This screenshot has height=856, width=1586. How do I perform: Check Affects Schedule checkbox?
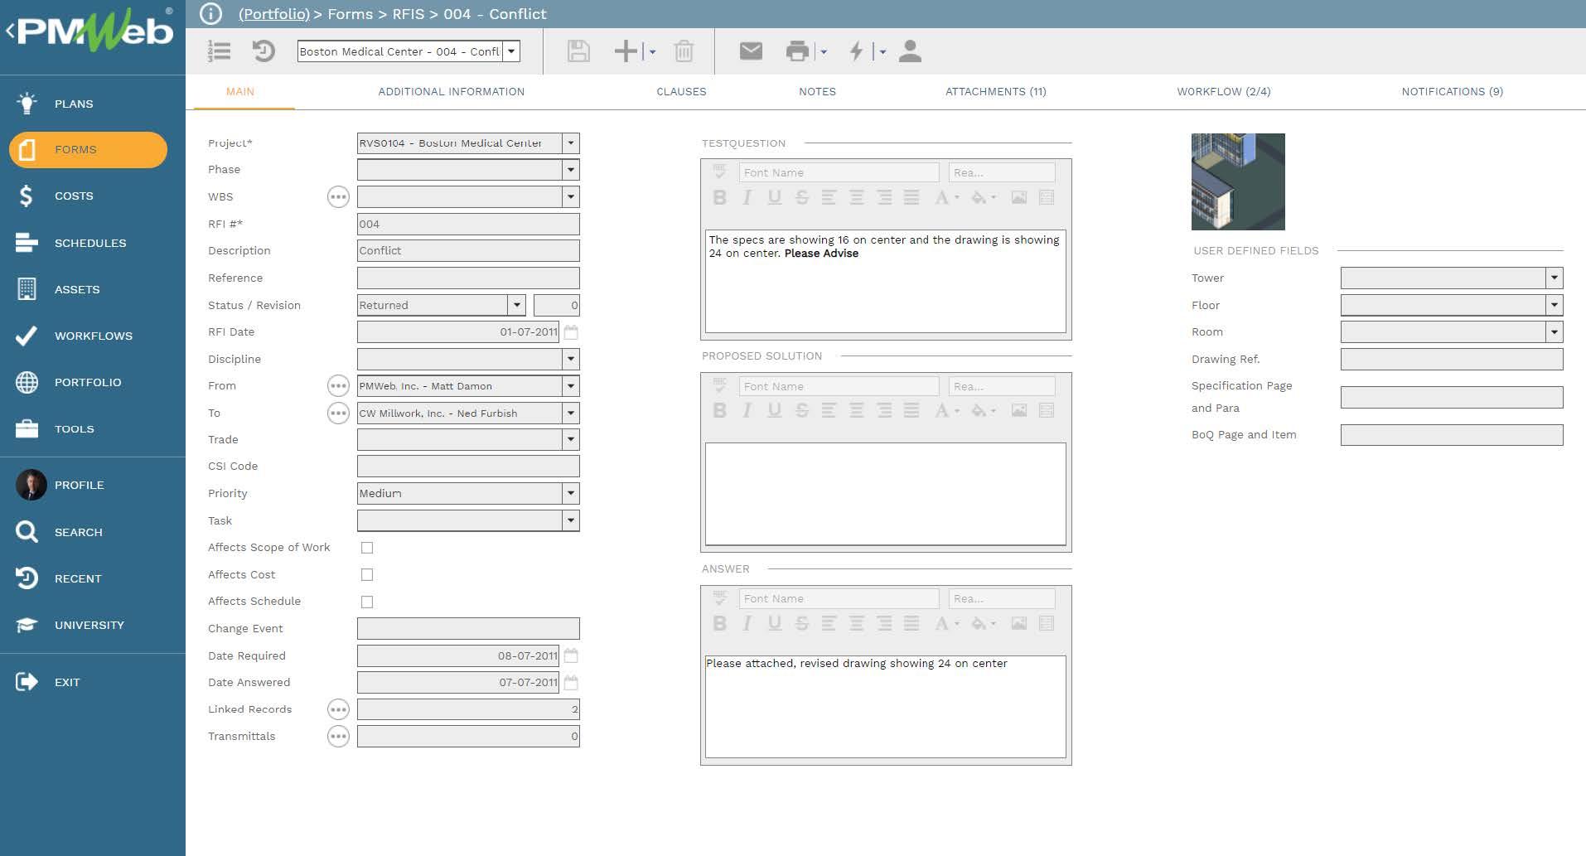(367, 602)
